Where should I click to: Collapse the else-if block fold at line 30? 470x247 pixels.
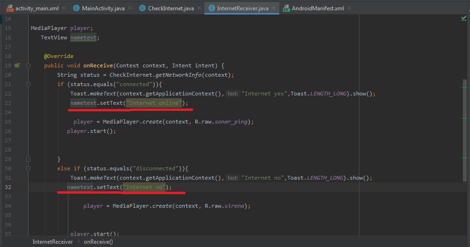[28, 168]
